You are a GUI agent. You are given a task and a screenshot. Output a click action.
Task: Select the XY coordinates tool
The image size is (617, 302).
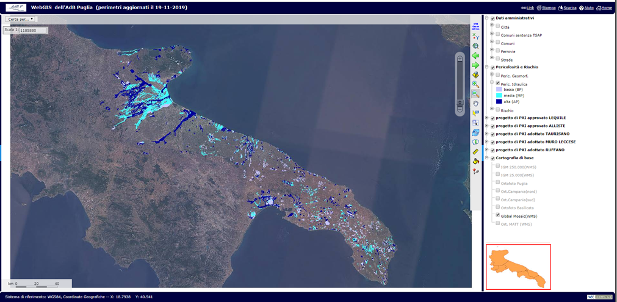pos(476,37)
